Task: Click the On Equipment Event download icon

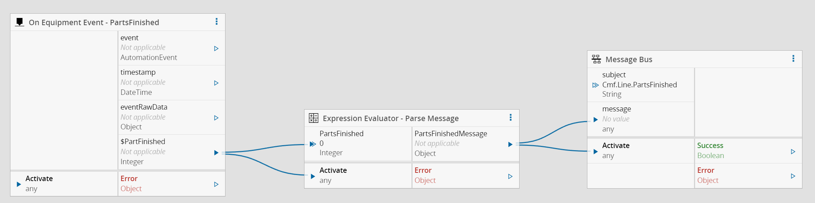Action: (x=20, y=22)
